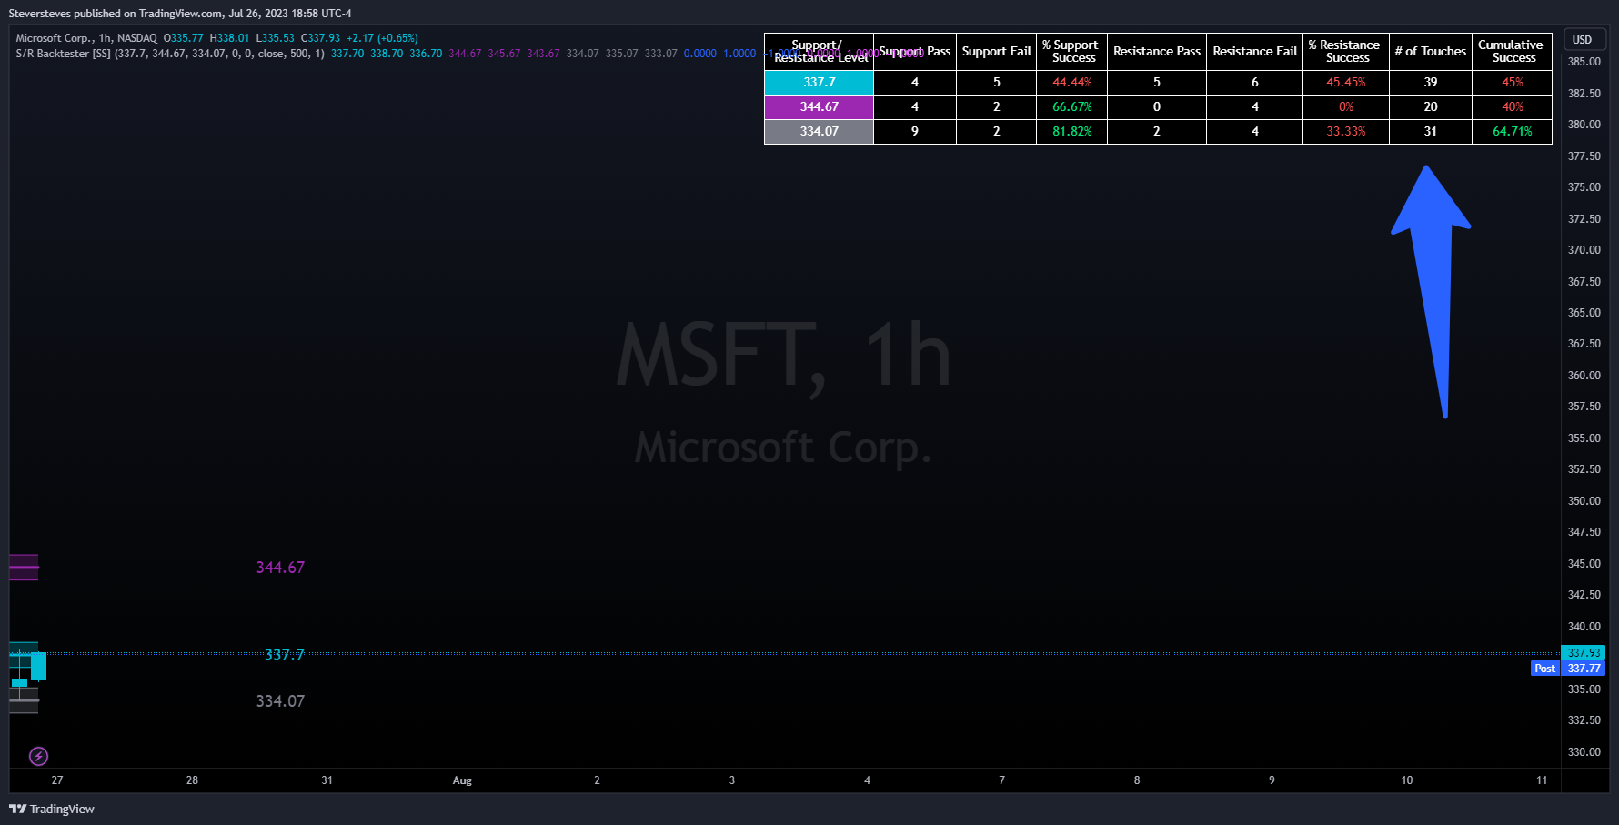Click the 31 touches value
1619x825 pixels.
pyautogui.click(x=1431, y=131)
